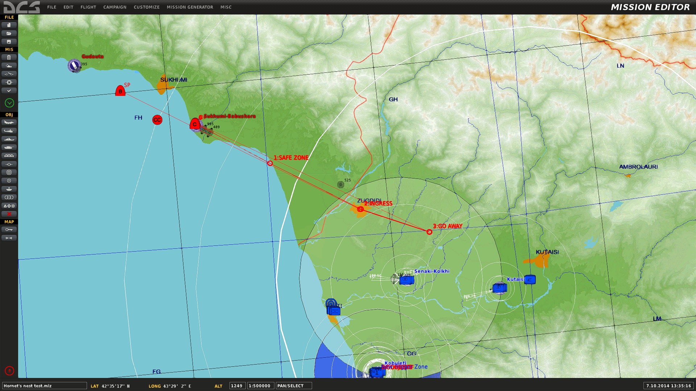The width and height of the screenshot is (696, 391).
Task: Select blue unit at Senaki-Kolkhi
Action: [x=406, y=280]
